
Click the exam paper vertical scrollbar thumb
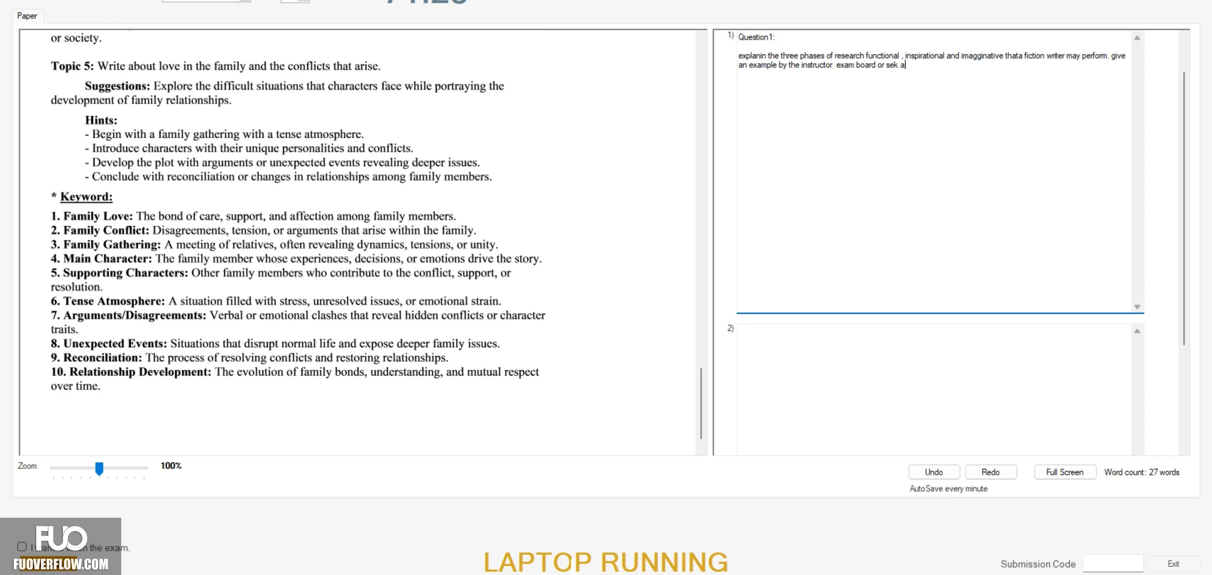pyautogui.click(x=701, y=403)
